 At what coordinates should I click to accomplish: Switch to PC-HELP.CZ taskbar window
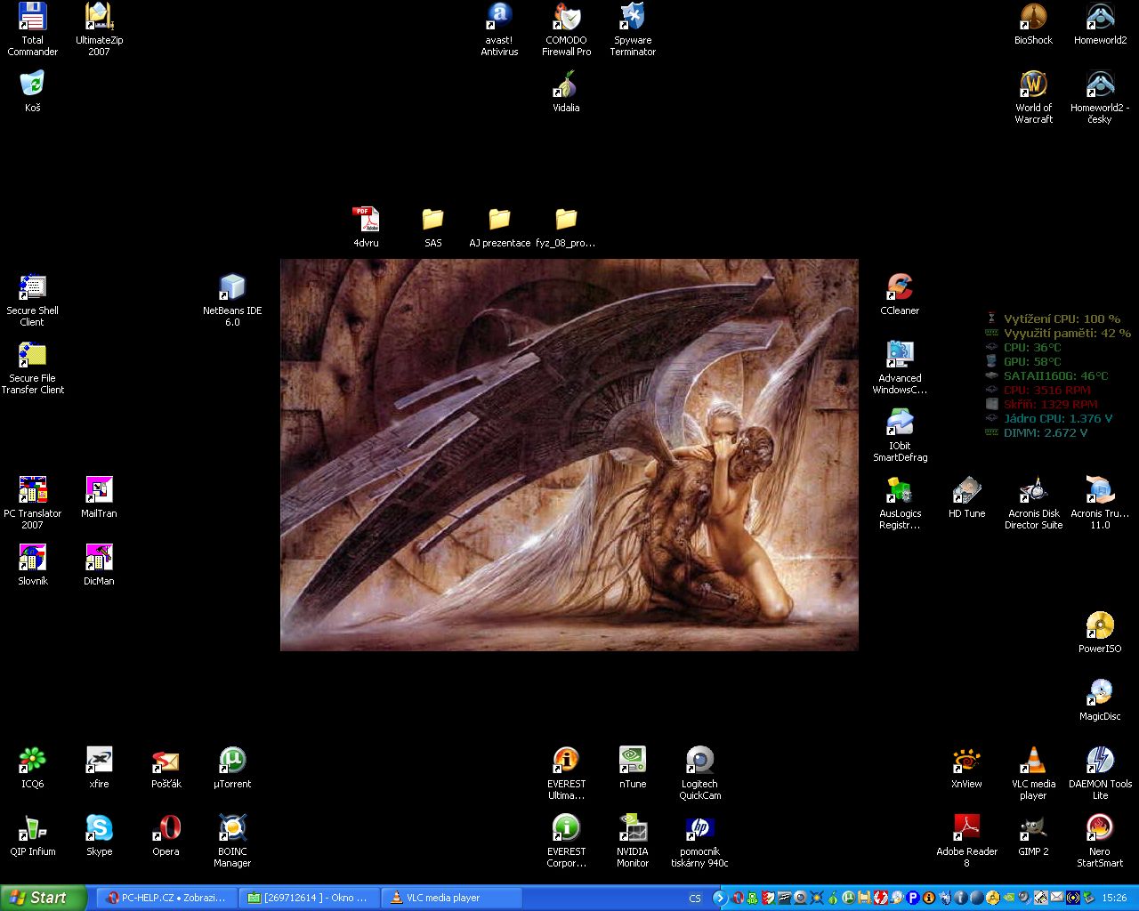(x=166, y=899)
